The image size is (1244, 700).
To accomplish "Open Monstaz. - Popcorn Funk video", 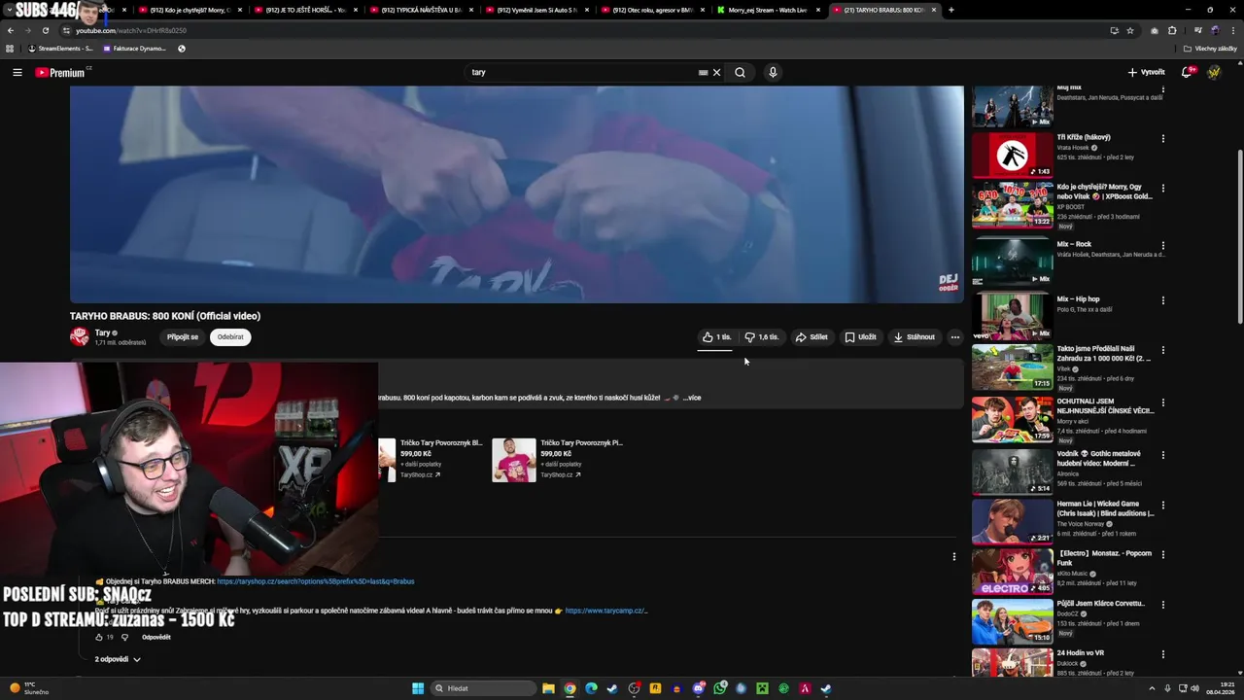I will click(x=1012, y=572).
